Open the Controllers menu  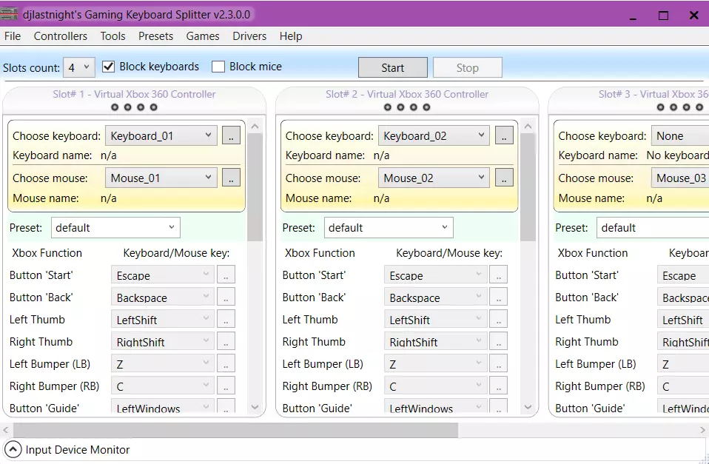[x=61, y=36]
